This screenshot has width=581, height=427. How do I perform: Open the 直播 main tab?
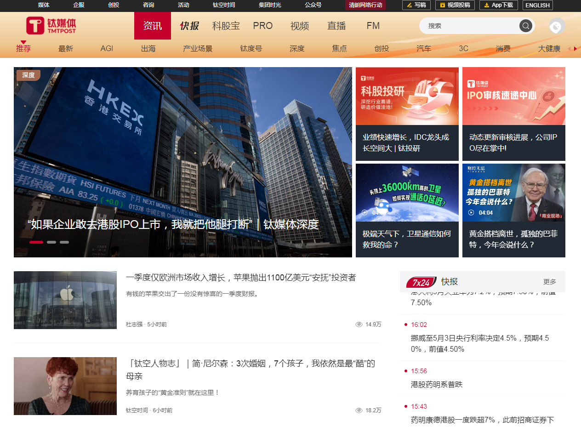[336, 26]
